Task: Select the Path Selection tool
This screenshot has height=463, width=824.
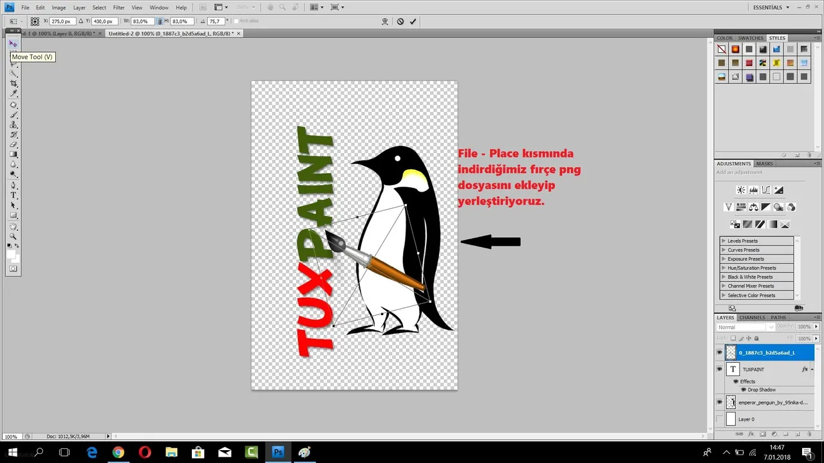Action: coord(13,206)
